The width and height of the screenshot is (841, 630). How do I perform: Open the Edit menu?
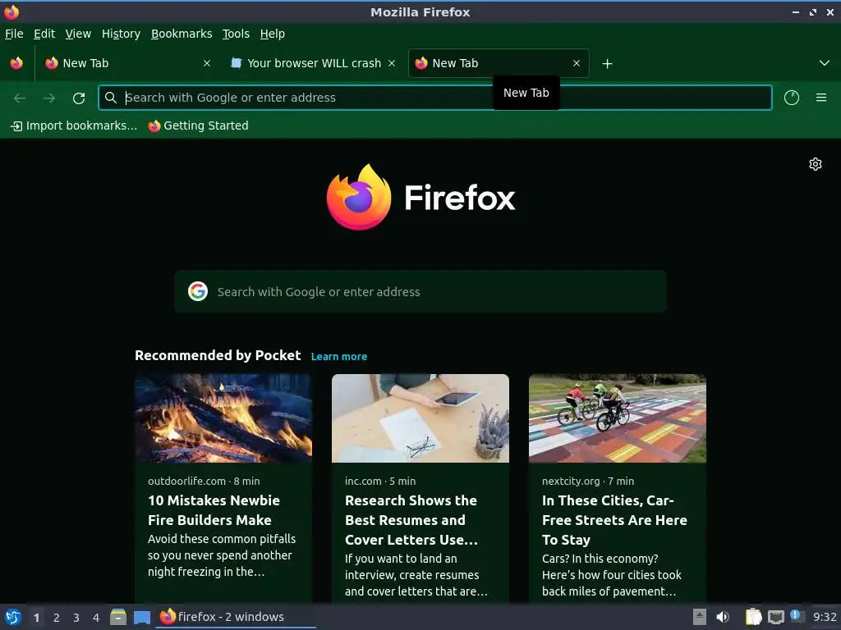[x=44, y=34]
